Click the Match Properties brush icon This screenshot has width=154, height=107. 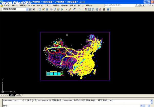coord(66,9)
